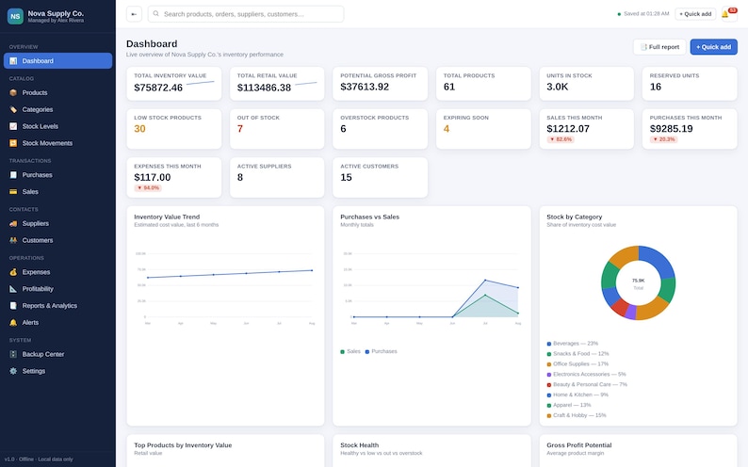Viewport: 748px width, 467px height.
Task: Toggle Purchases series in chart legend
Action: tap(382, 352)
